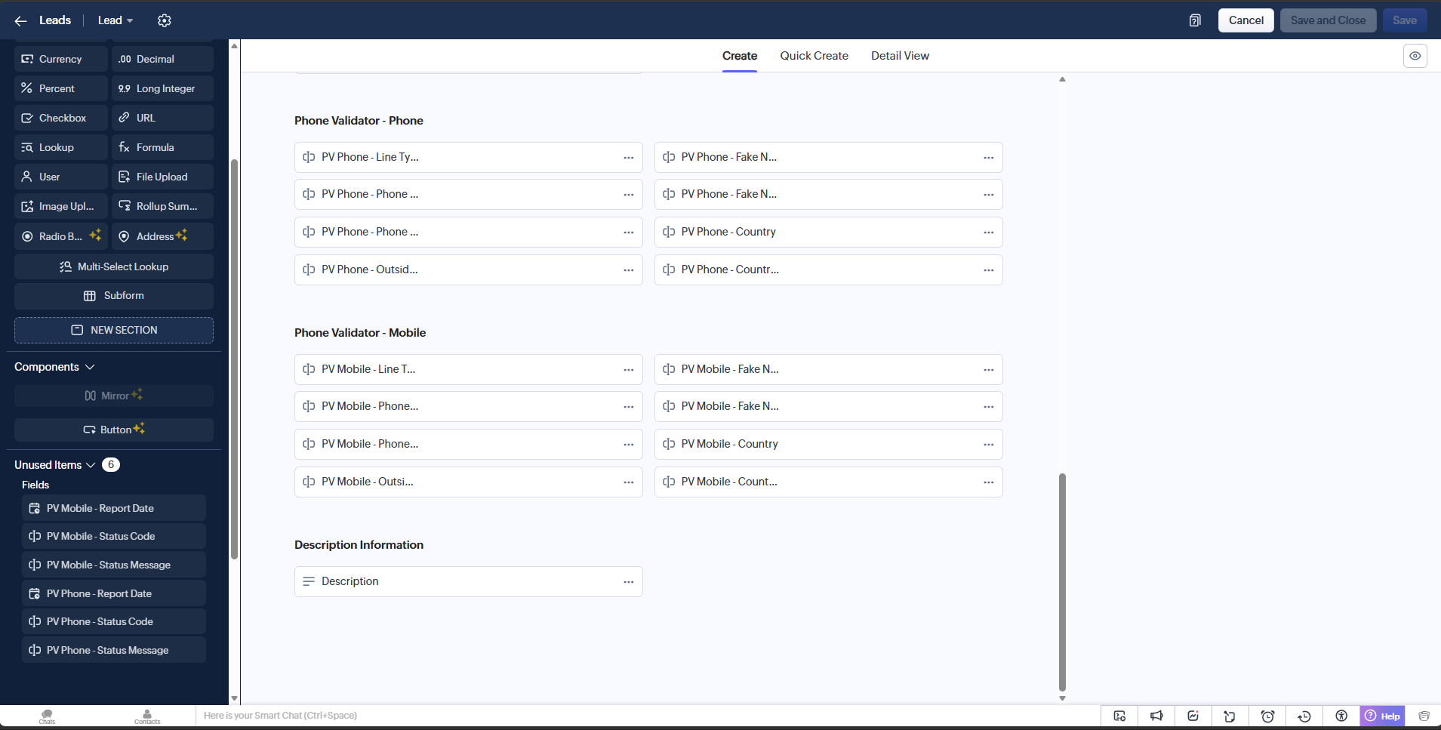Open the alarm clock reminders icon
This screenshot has height=730, width=1441.
click(x=1267, y=716)
